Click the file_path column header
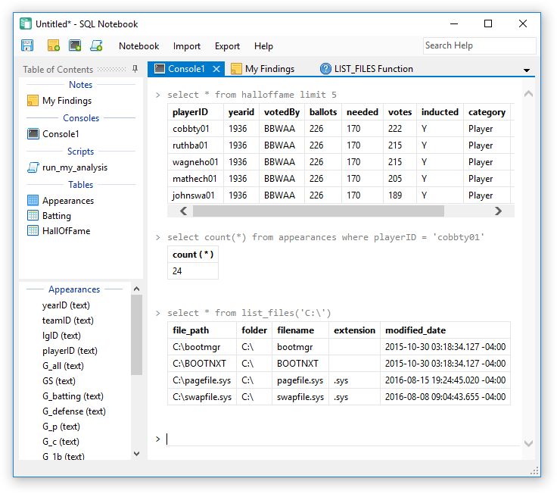Image resolution: width=557 pixels, height=494 pixels. pyautogui.click(x=202, y=330)
